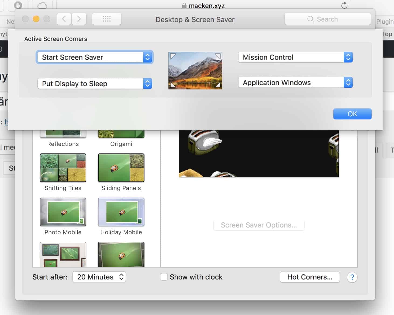Viewport: 394px width, 315px height.
Task: Open the Put Display to Sleep dropdown
Action: 95,84
